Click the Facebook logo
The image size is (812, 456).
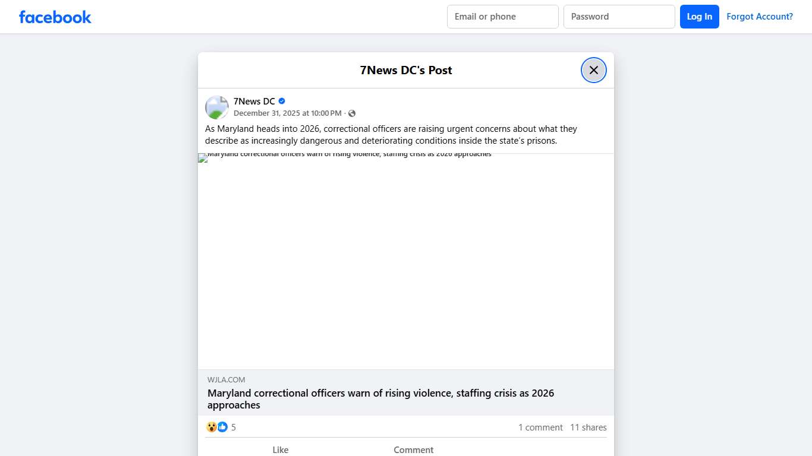(55, 17)
